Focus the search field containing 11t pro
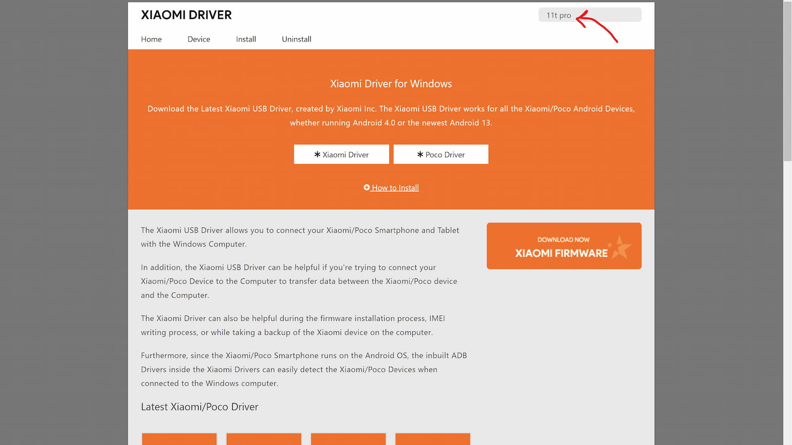 click(x=590, y=15)
